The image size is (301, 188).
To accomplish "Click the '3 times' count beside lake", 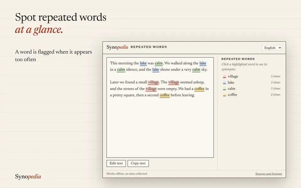I will (276, 82).
